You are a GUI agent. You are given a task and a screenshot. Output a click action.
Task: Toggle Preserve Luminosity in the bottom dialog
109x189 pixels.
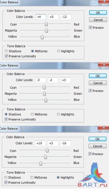6,182
